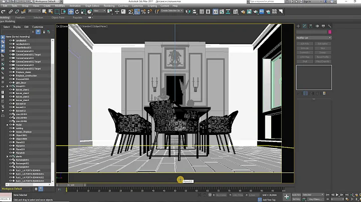Select CoronaCamera002 in the scene list
Screen dimensions: 361x202
point(25,58)
